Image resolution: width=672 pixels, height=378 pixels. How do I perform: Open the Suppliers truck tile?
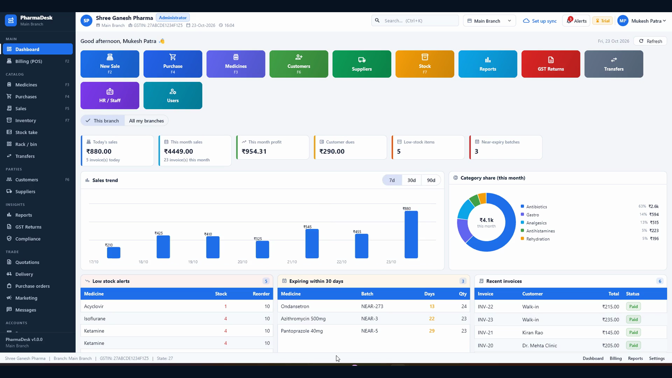[x=362, y=64]
